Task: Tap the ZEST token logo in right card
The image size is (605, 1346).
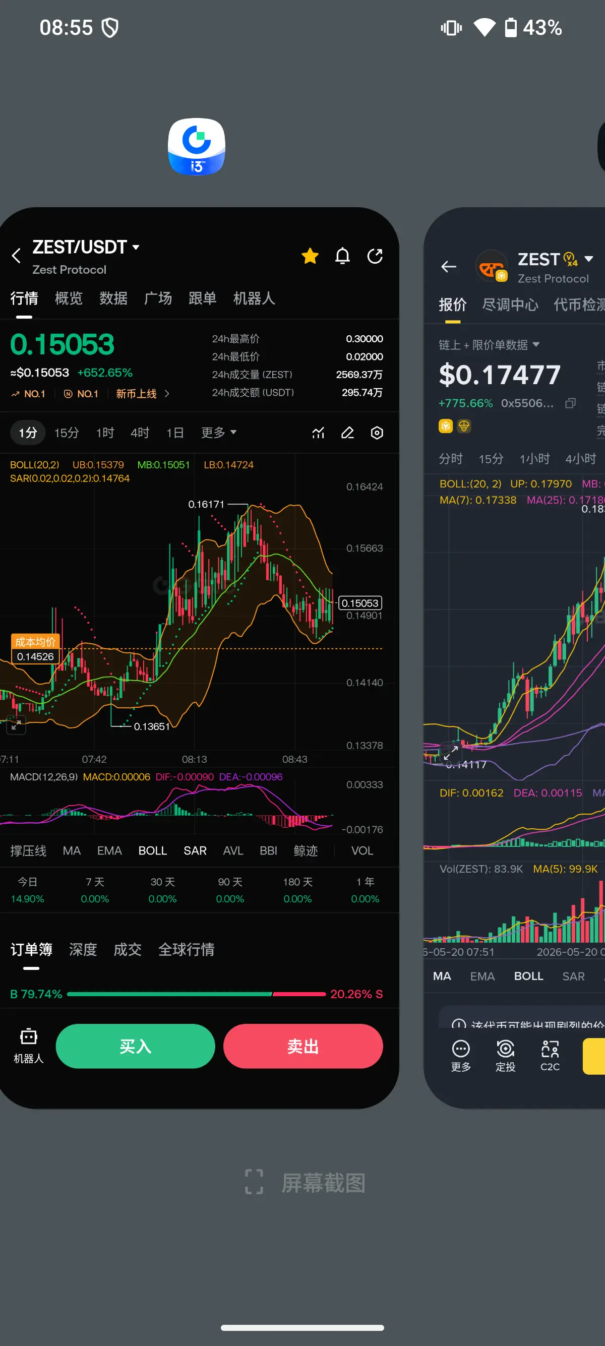Action: (492, 267)
